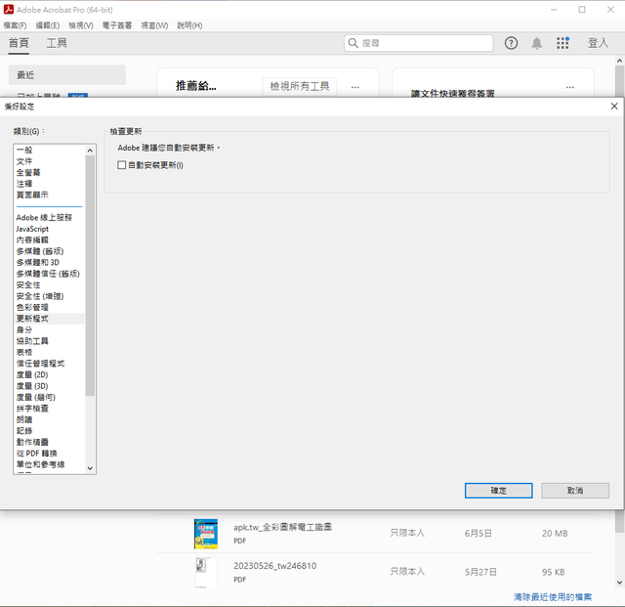Enable the 自動安裝更新 checkbox
The image size is (625, 607).
tap(122, 165)
